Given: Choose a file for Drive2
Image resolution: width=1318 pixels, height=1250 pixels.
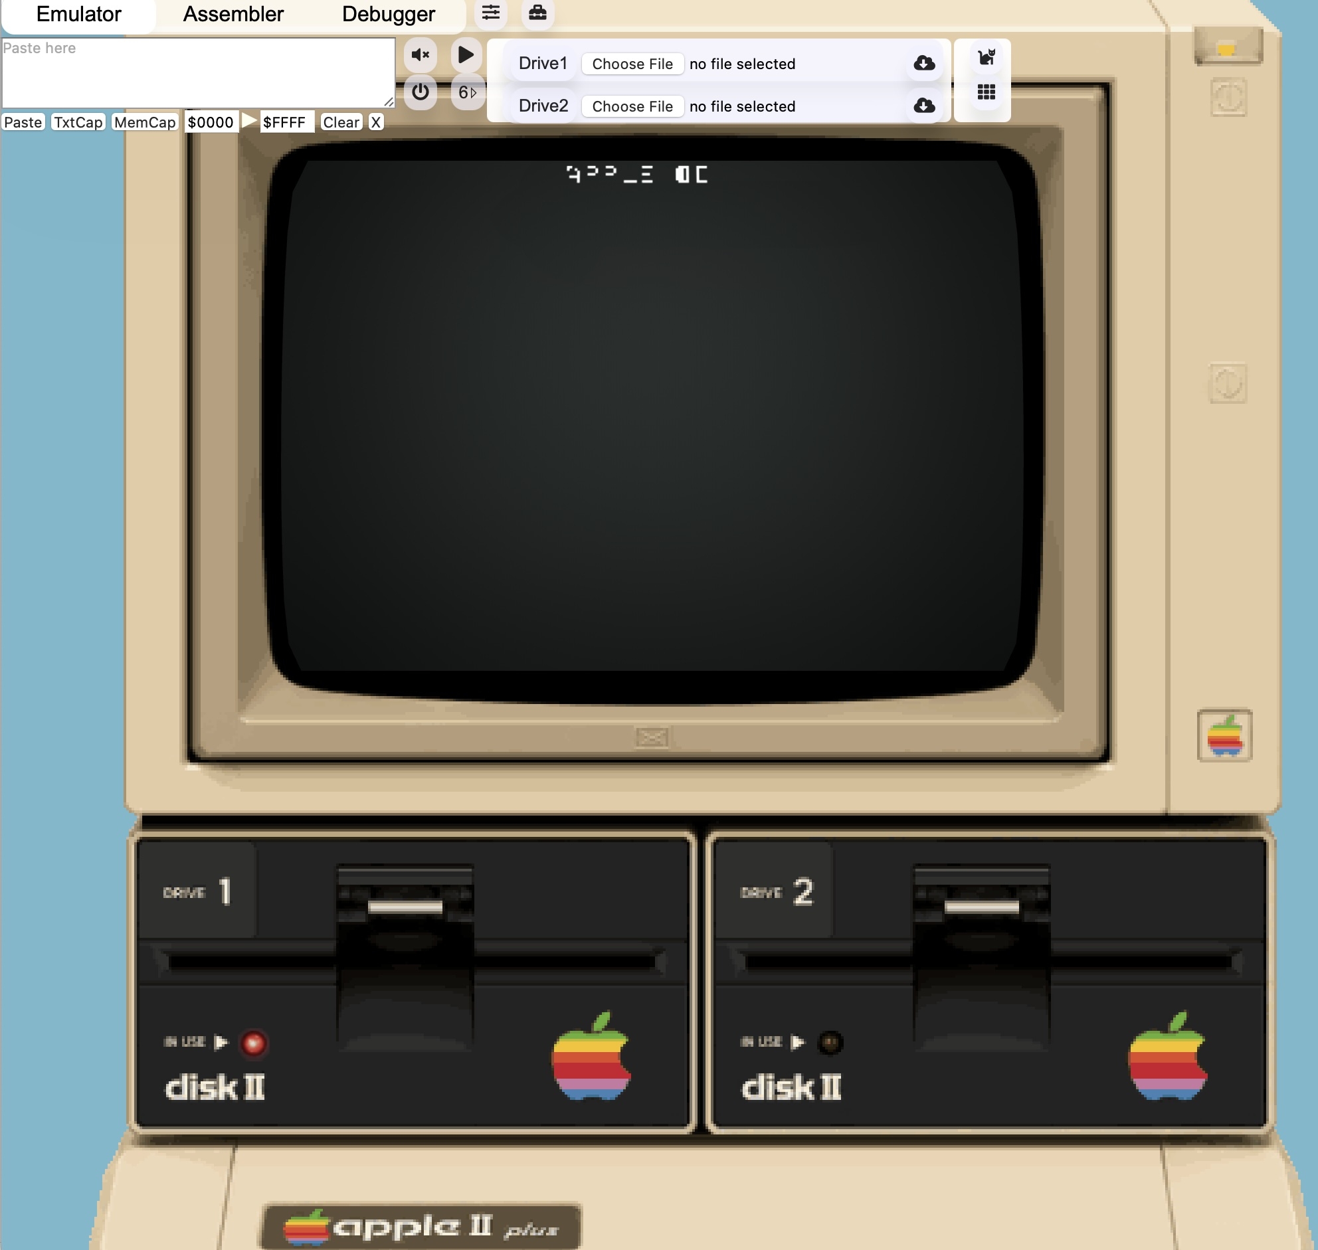Looking at the screenshot, I should click(632, 107).
